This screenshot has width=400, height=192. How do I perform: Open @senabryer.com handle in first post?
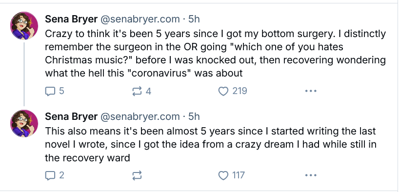click(140, 19)
